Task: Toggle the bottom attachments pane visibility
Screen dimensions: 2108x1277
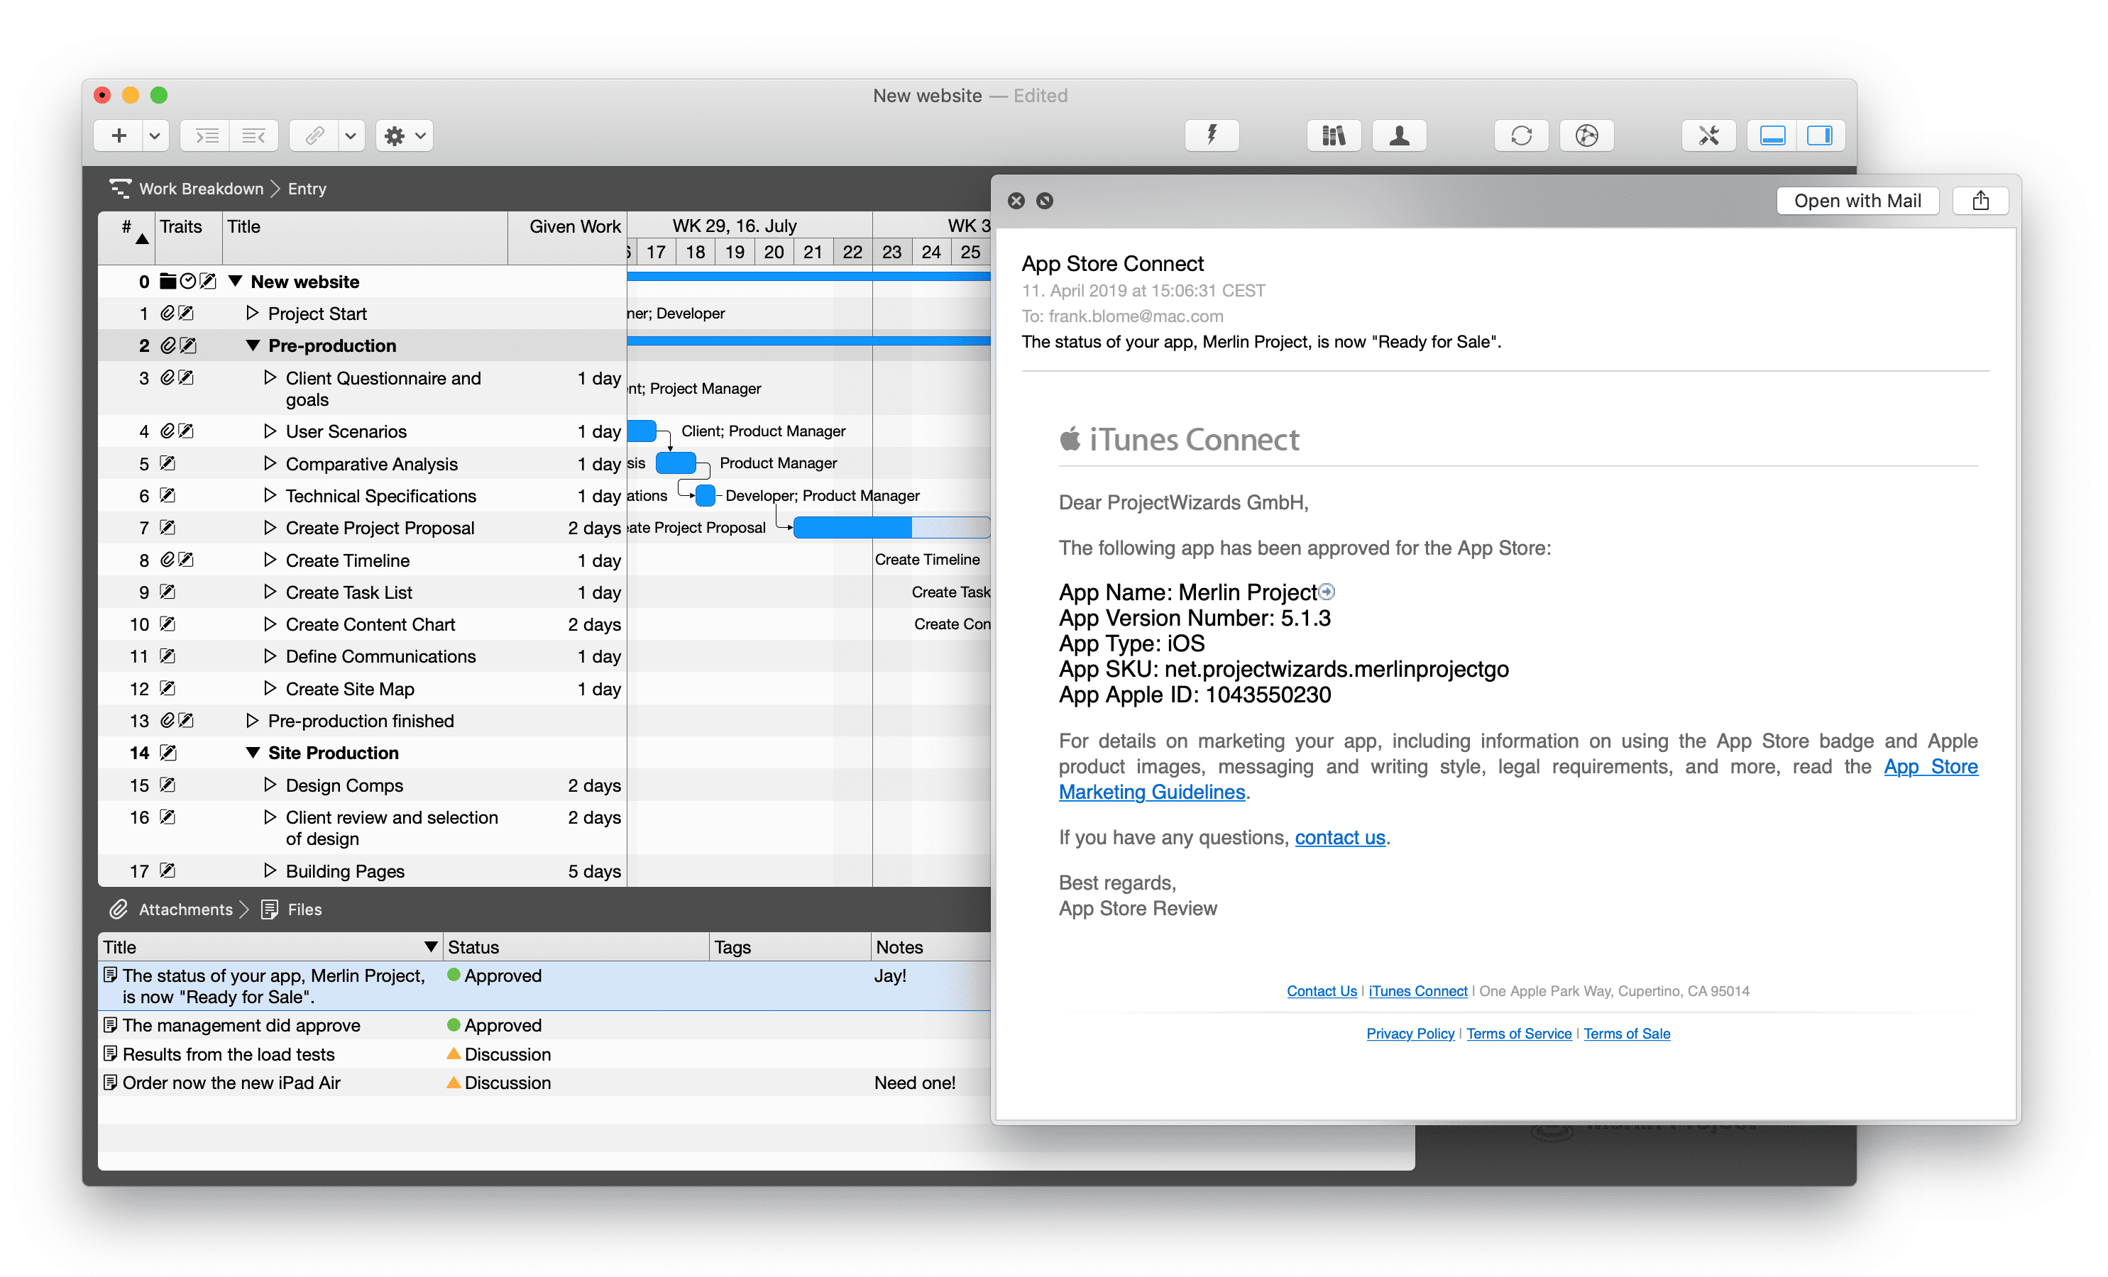Action: tap(1772, 135)
